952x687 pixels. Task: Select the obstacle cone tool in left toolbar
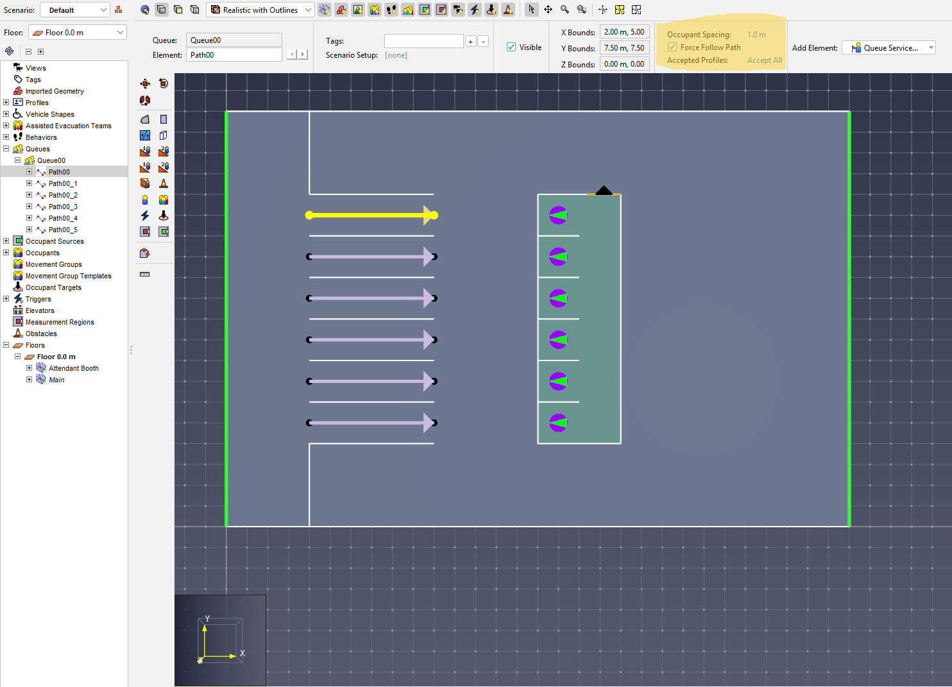tap(164, 183)
